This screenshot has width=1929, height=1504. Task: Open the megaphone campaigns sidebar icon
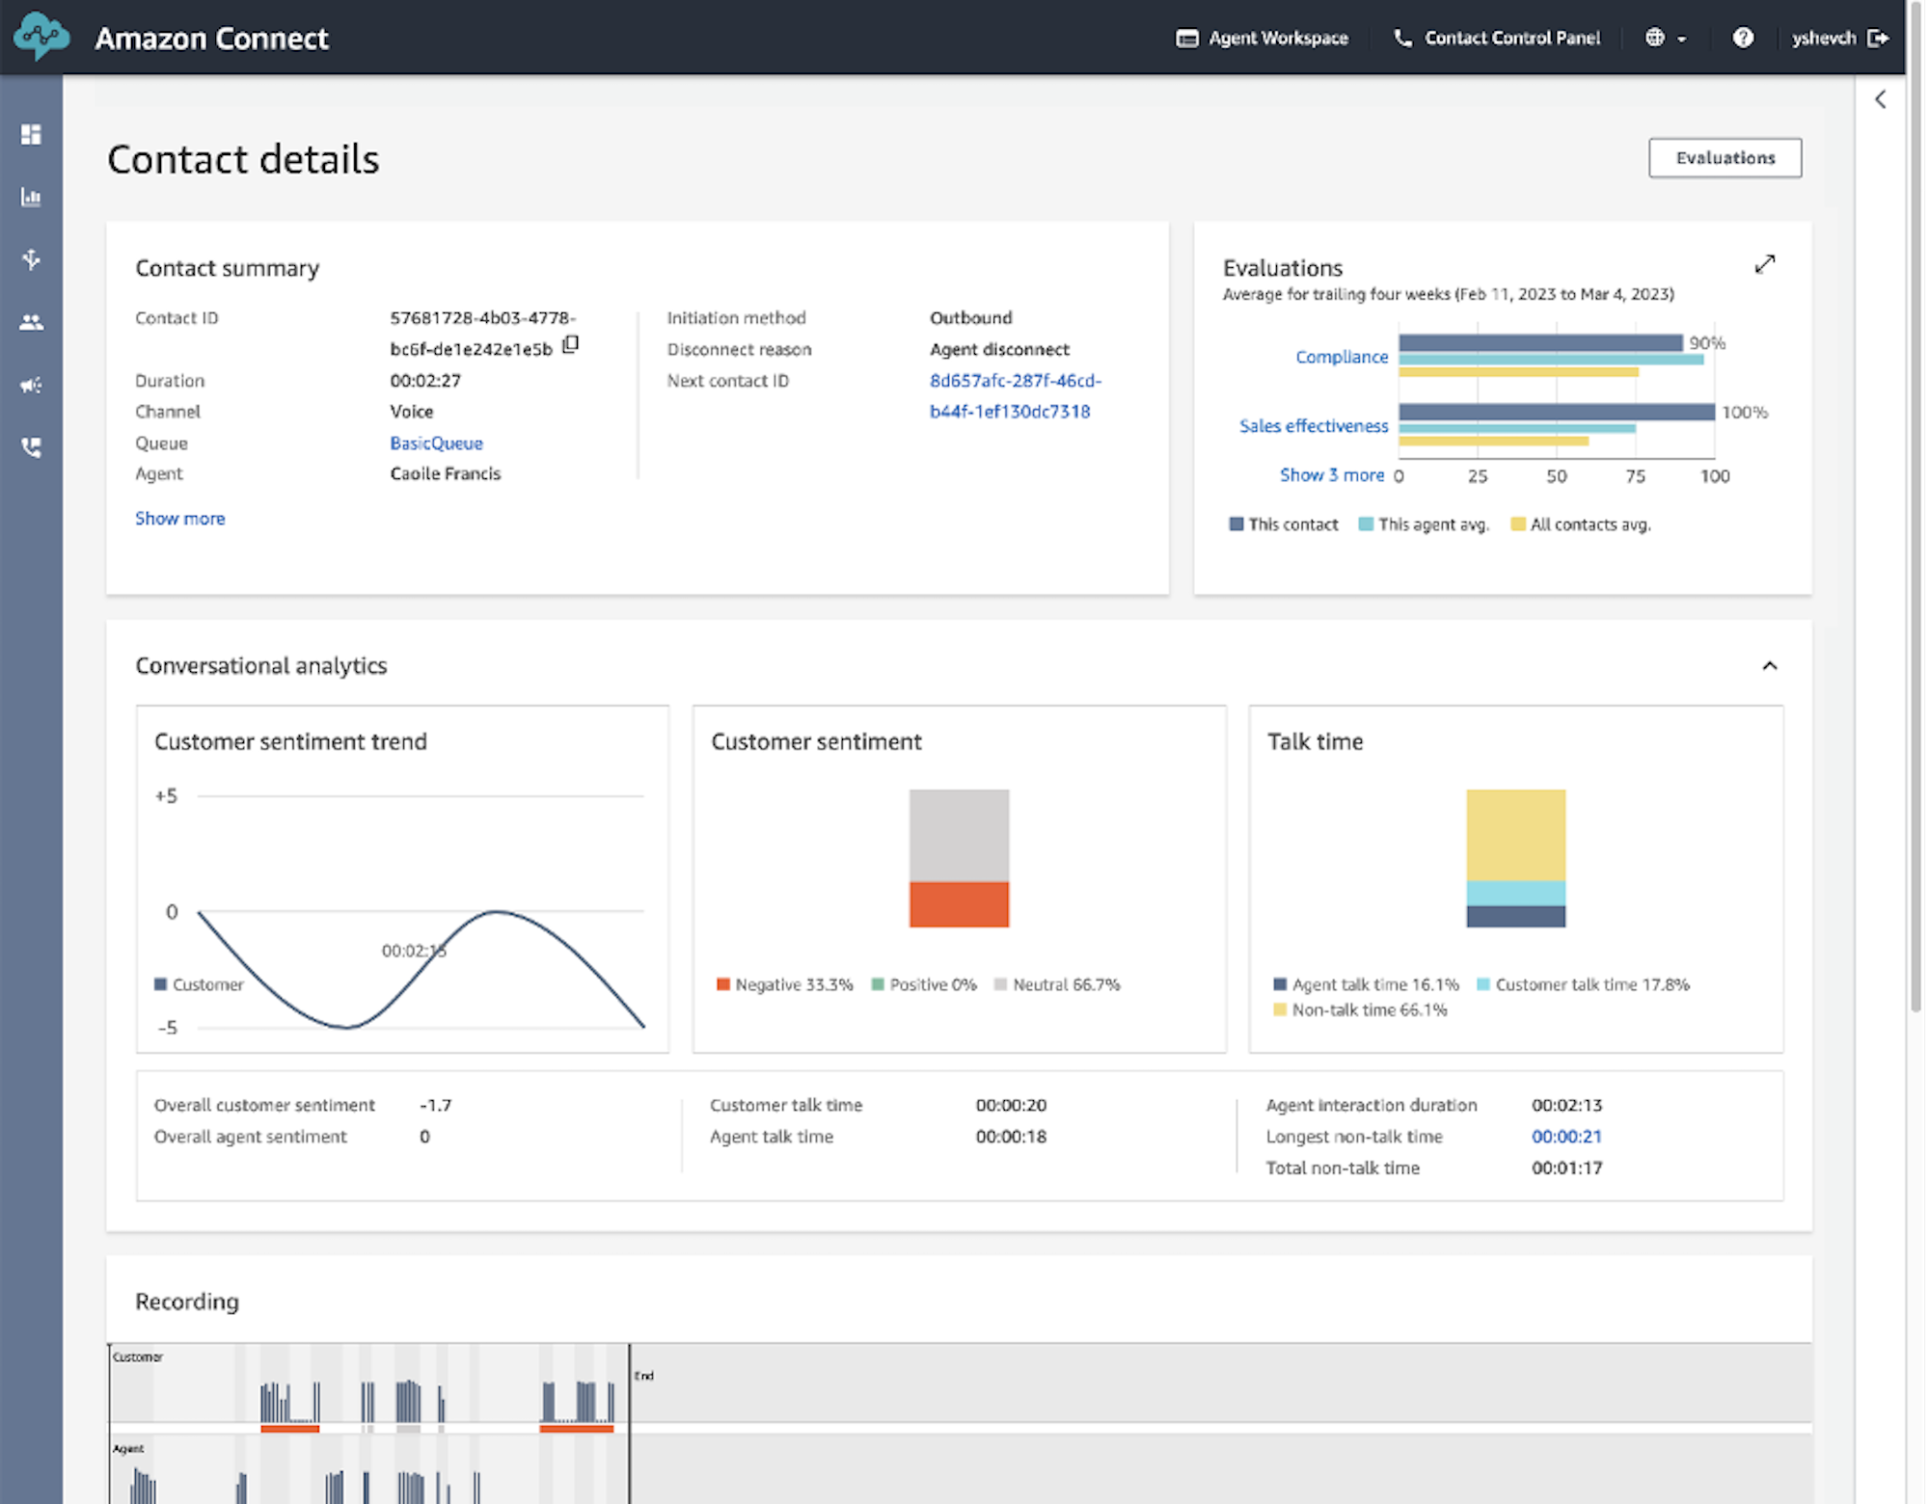coord(31,385)
